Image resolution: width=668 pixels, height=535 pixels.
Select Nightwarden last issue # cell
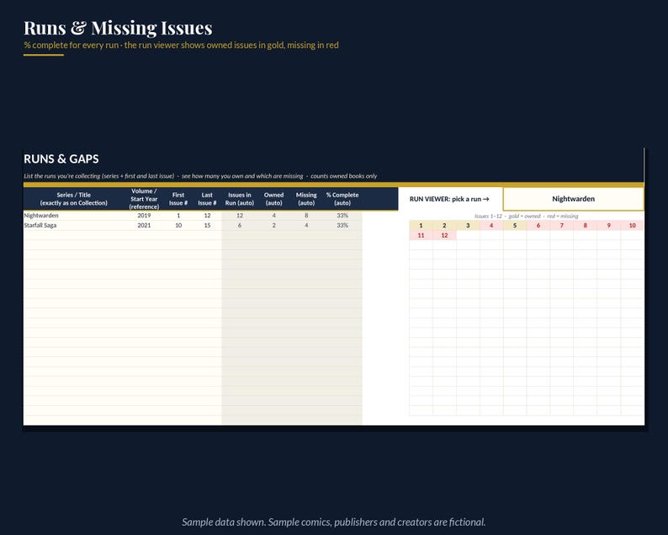[207, 216]
